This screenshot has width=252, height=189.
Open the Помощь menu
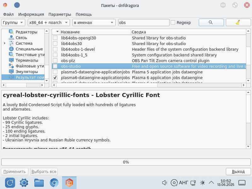(83, 14)
